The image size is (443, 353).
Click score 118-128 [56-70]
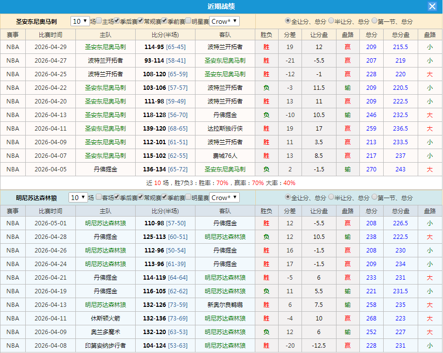[x=165, y=115]
